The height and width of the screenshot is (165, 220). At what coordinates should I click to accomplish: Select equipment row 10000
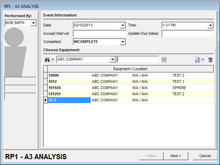point(69,75)
